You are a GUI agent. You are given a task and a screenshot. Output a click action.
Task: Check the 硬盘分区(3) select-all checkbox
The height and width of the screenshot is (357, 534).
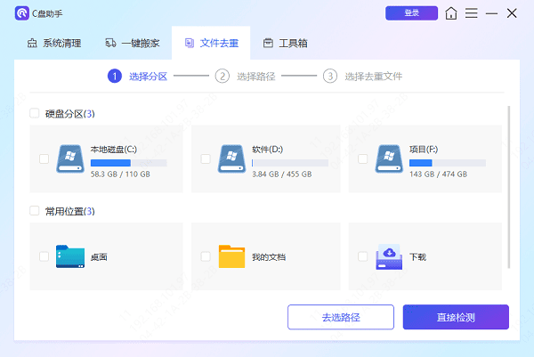coord(35,114)
